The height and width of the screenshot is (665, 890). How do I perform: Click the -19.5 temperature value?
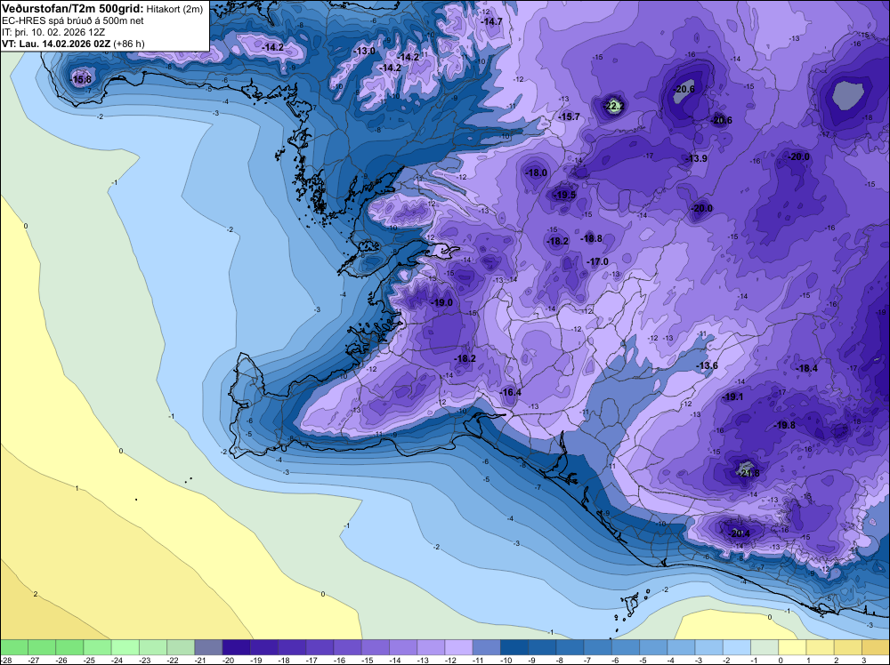click(565, 195)
